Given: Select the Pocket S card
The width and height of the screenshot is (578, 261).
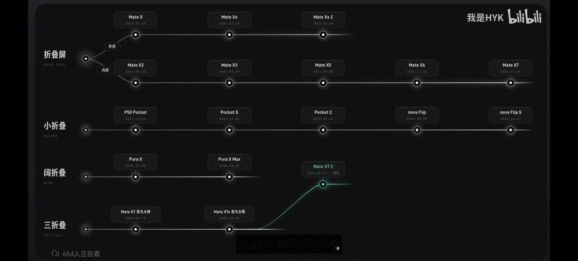Looking at the screenshot, I should (x=229, y=115).
